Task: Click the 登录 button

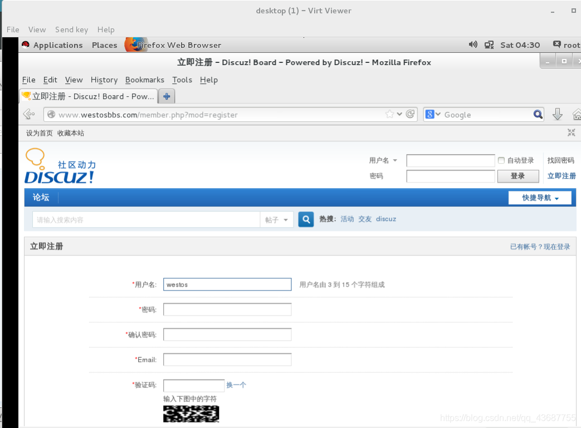Action: click(518, 176)
